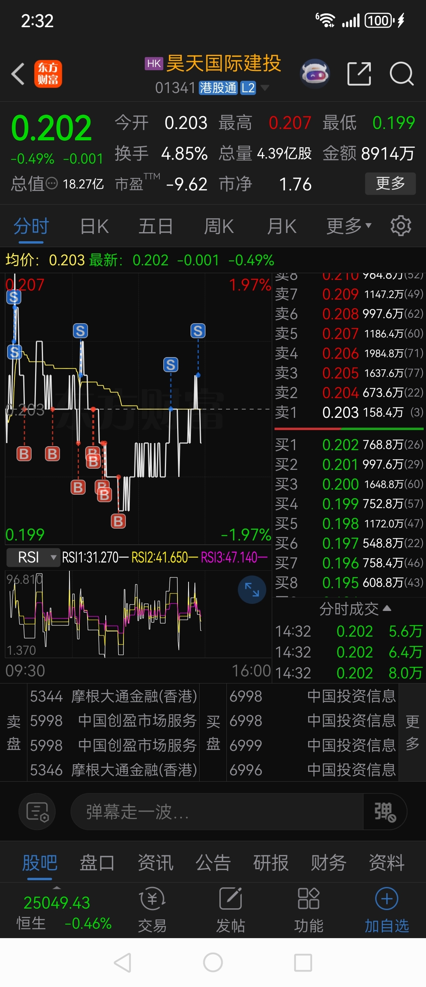Expand the 恒生 index bar
426x987 pixels.
point(57,888)
